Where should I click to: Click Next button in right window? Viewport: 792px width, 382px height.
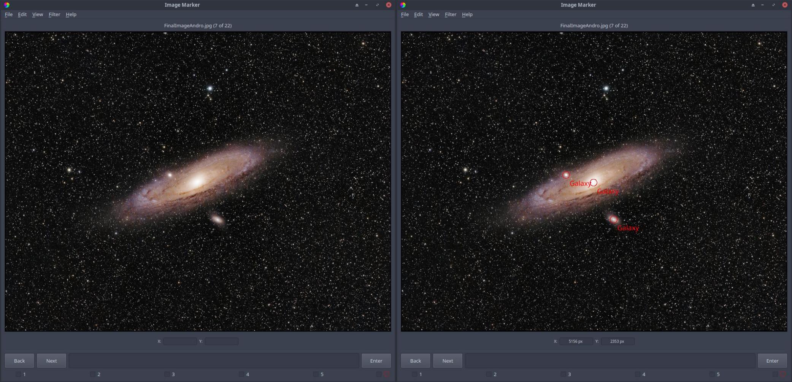click(x=448, y=361)
